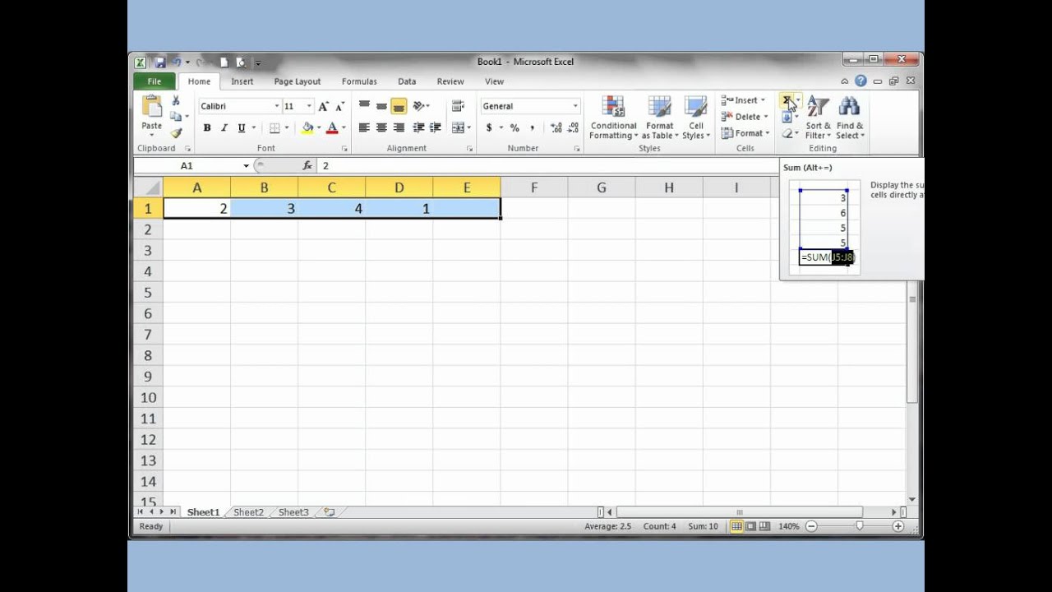Select the Sheet3 worksheet tab
The width and height of the screenshot is (1052, 592).
click(293, 512)
